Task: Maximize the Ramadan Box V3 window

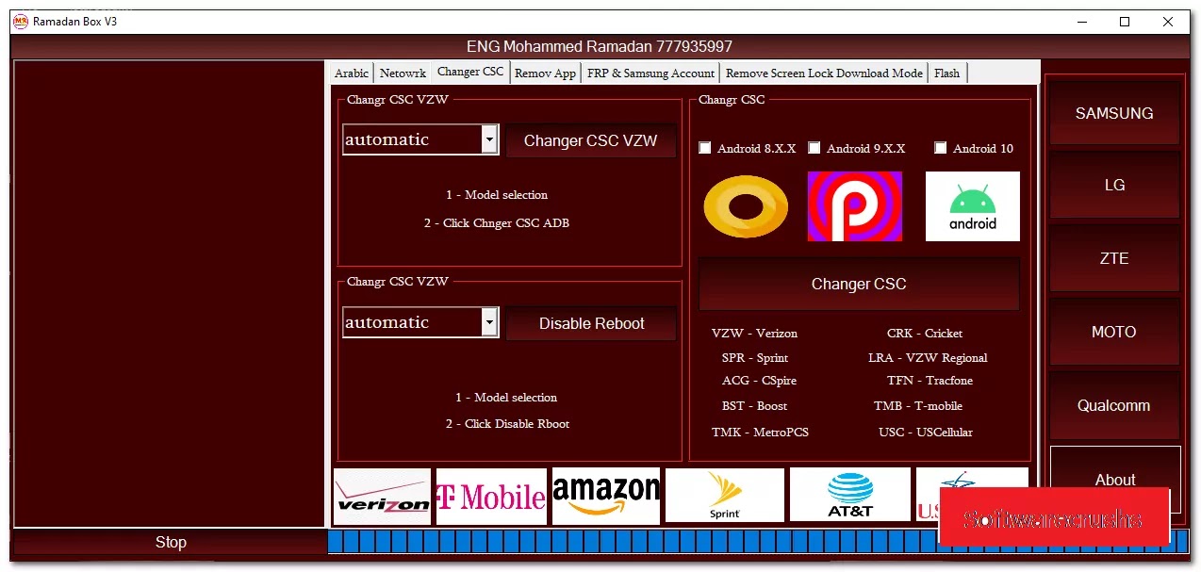Action: pos(1125,22)
